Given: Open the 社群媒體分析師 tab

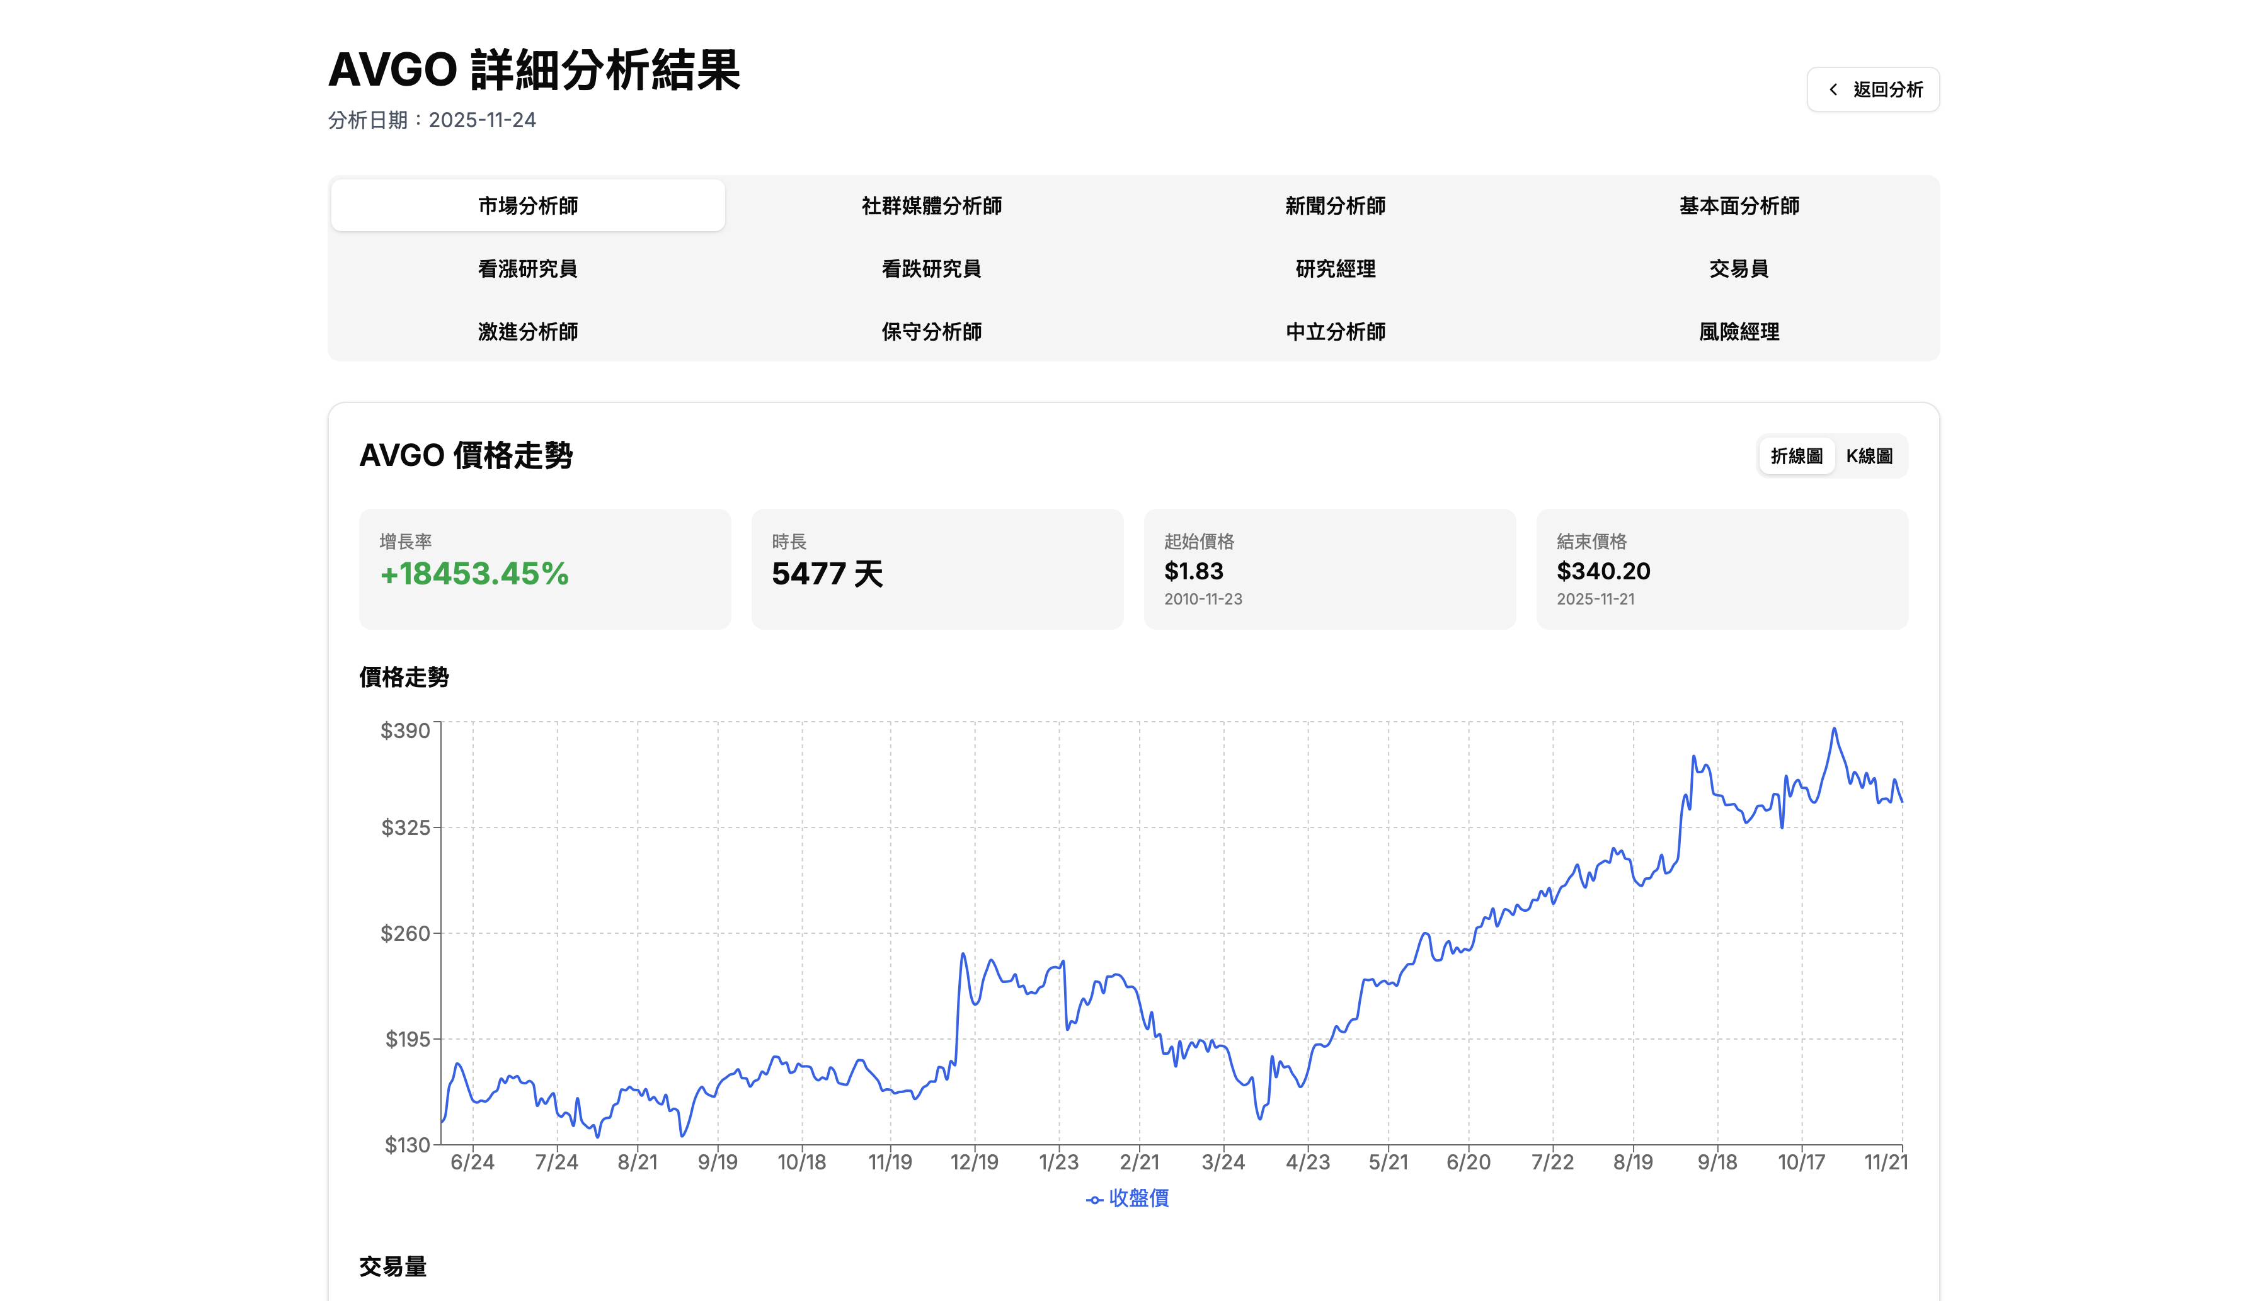Looking at the screenshot, I should (x=932, y=205).
